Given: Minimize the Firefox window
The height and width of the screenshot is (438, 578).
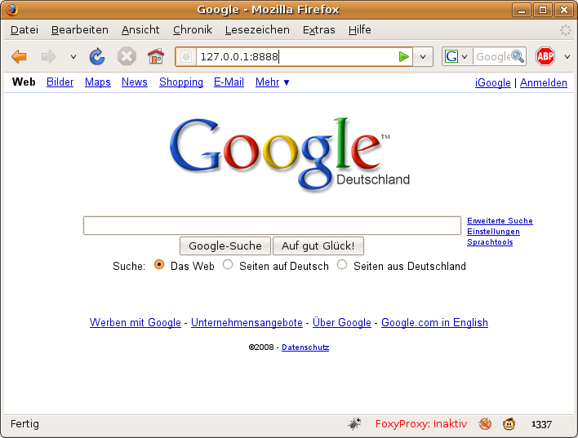Looking at the screenshot, I should [x=521, y=10].
